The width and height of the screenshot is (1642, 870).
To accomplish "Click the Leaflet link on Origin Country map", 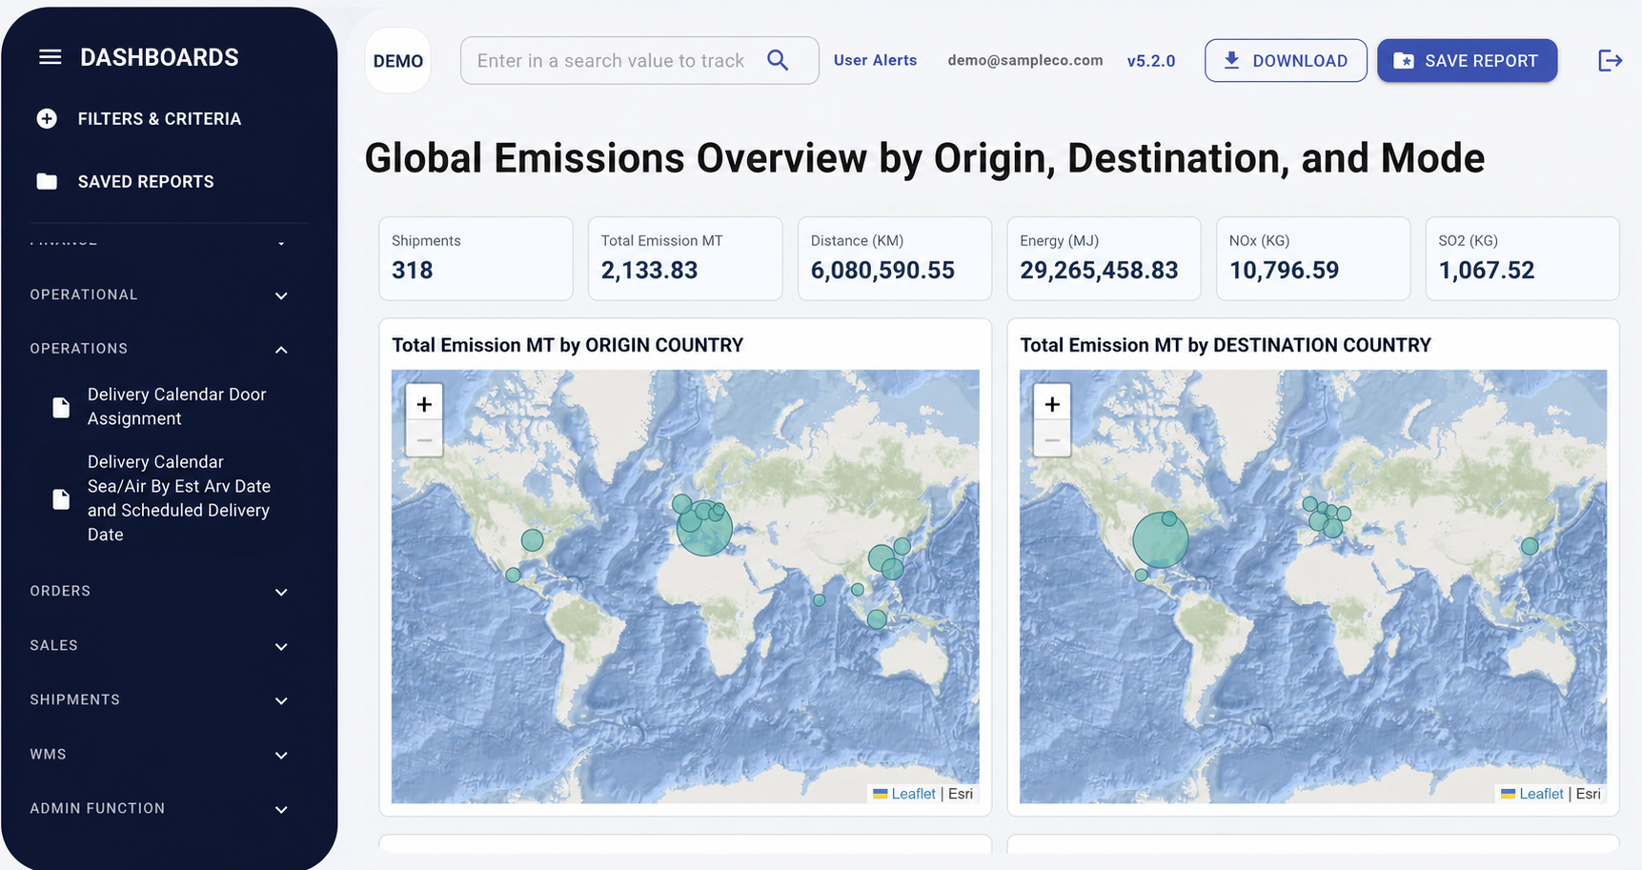I will 913,794.
